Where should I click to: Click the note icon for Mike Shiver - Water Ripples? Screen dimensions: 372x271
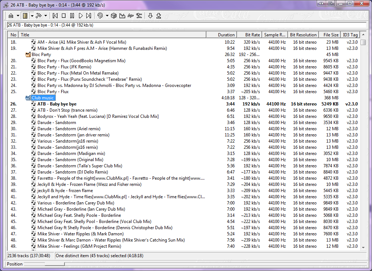(33, 234)
